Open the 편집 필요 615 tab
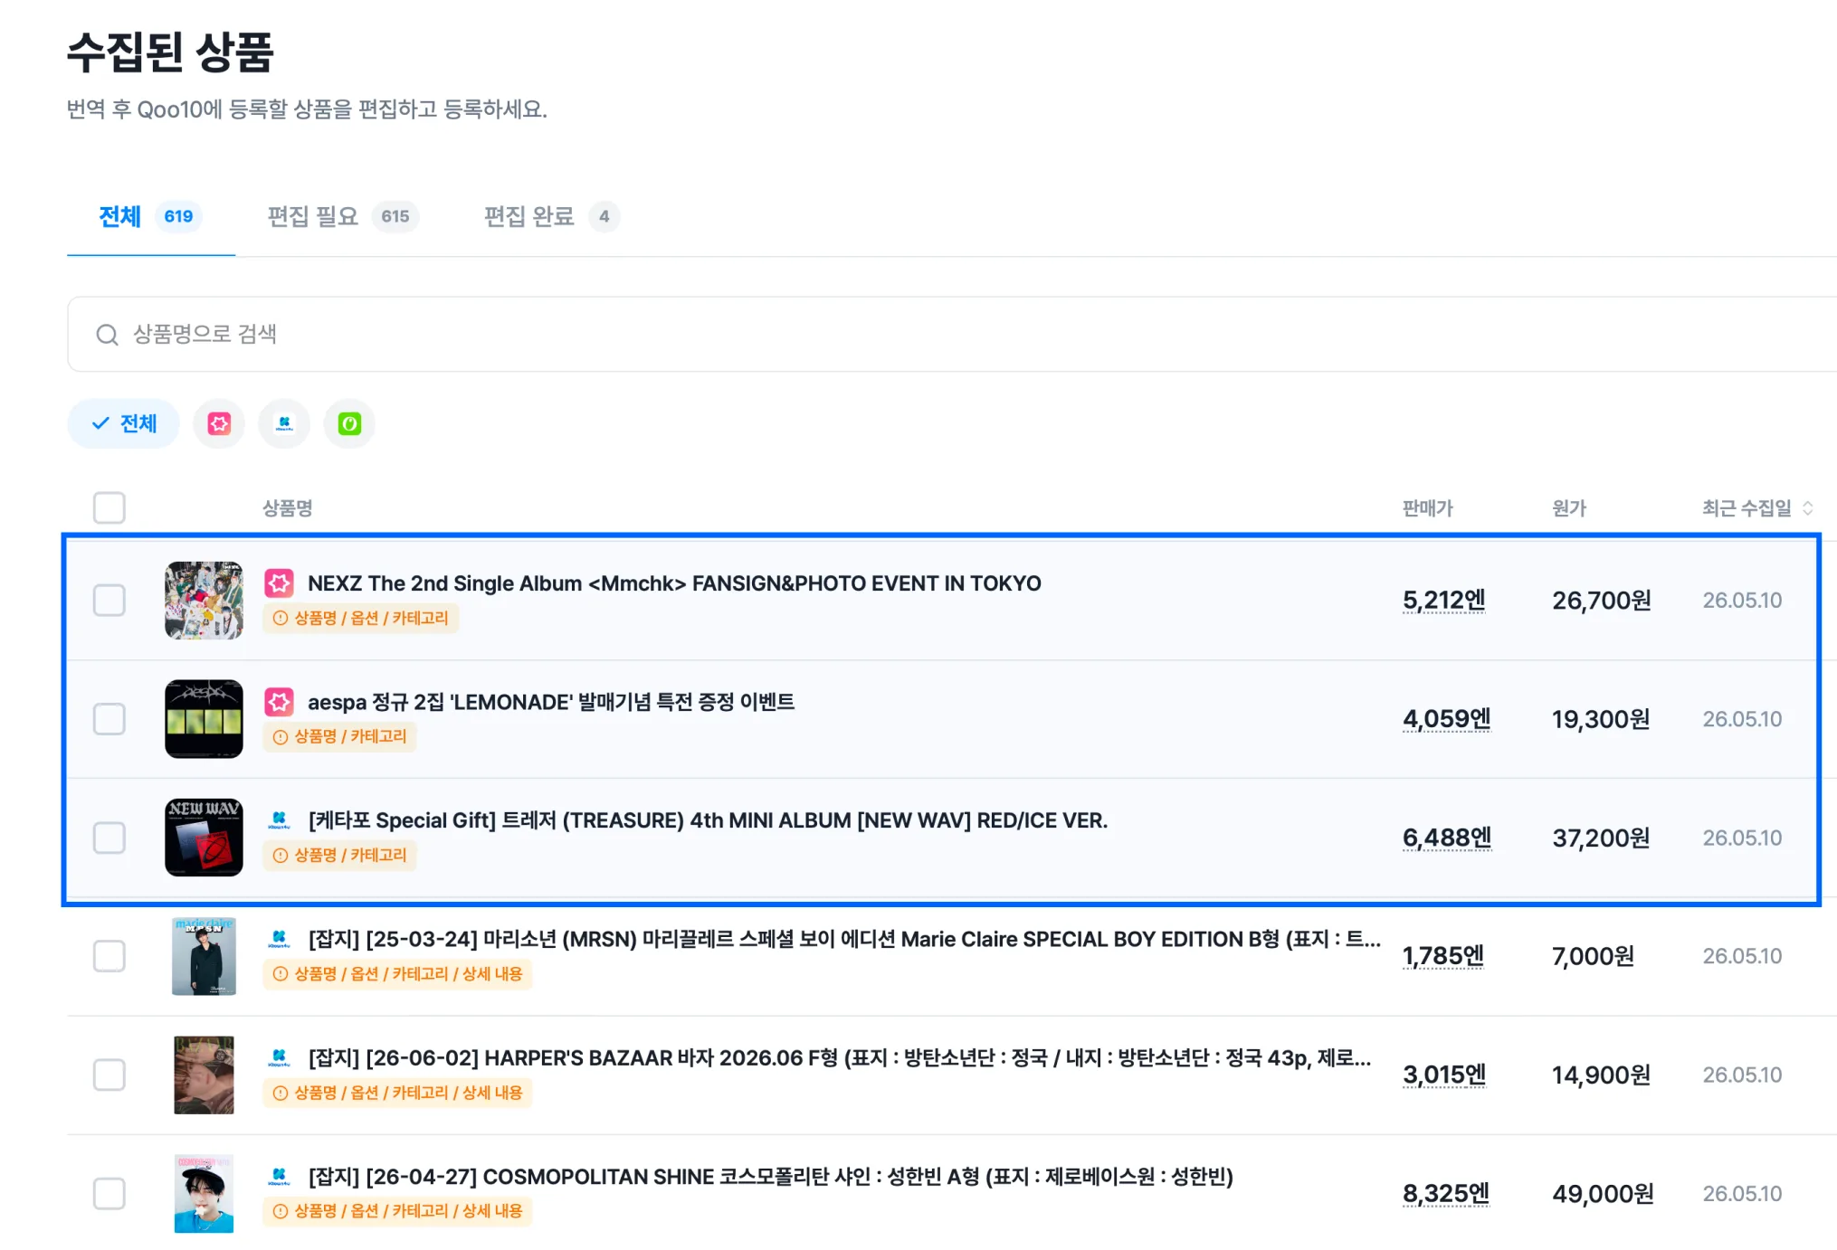Screen dimensions: 1837x1250 tap(342, 216)
